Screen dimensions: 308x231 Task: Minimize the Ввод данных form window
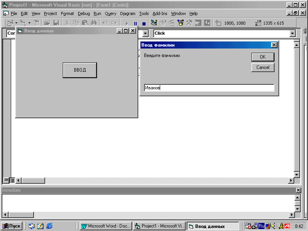tap(120, 31)
